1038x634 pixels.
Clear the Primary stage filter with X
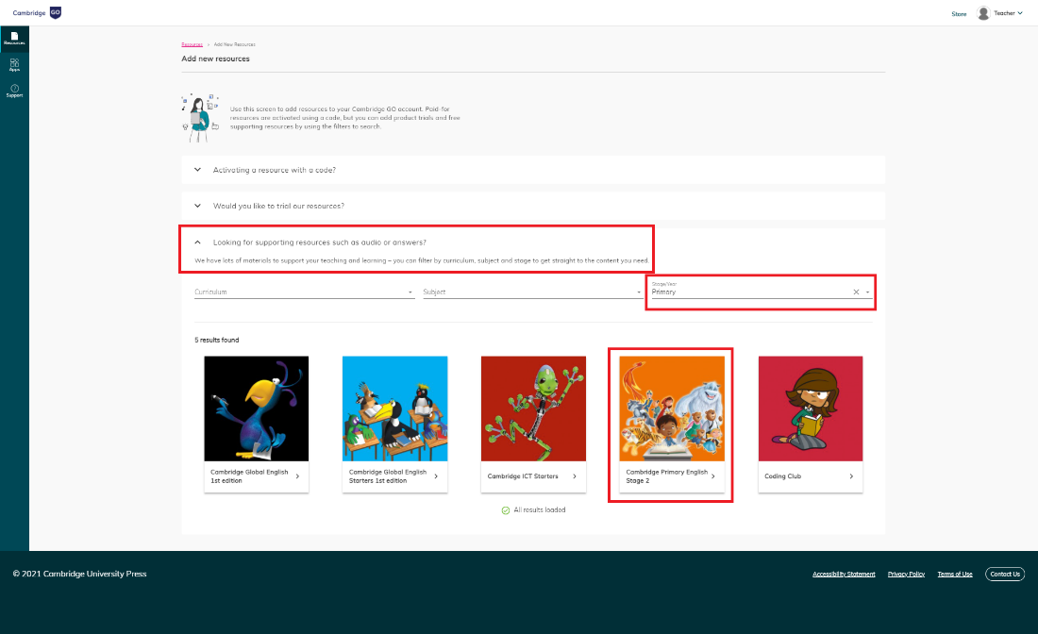(x=856, y=292)
